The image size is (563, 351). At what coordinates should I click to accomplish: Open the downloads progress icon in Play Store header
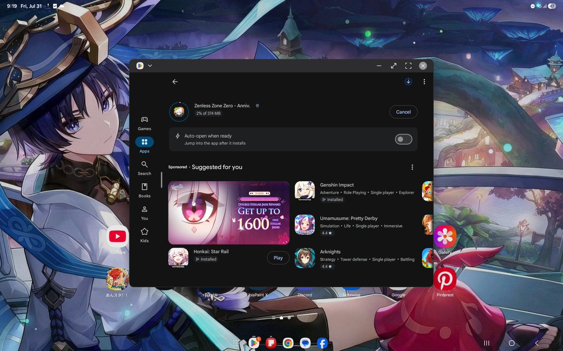(408, 82)
